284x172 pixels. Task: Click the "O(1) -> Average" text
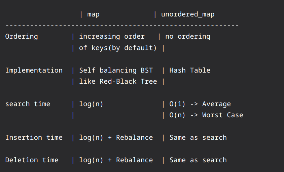click(200, 104)
